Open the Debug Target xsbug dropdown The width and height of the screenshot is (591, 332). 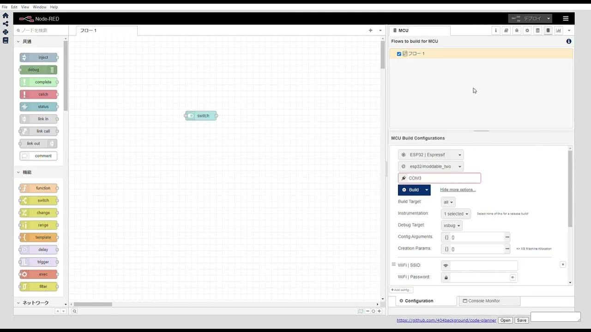click(452, 225)
